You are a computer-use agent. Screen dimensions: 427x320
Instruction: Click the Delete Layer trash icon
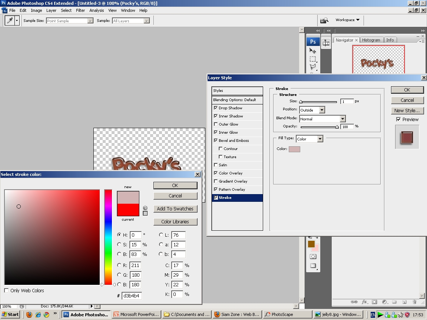point(414,302)
